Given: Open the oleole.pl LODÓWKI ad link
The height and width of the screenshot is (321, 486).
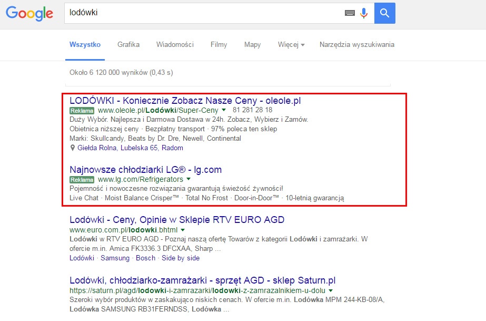Looking at the screenshot, I should pyautogui.click(x=185, y=101).
